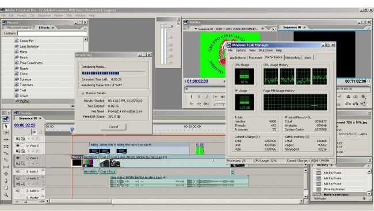Image resolution: width=374 pixels, height=211 pixels.
Task: Collapse the Video 1 track
Action: tap(28, 158)
